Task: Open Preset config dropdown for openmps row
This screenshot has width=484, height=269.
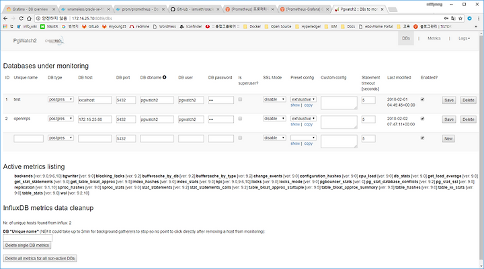Action: [x=303, y=119]
